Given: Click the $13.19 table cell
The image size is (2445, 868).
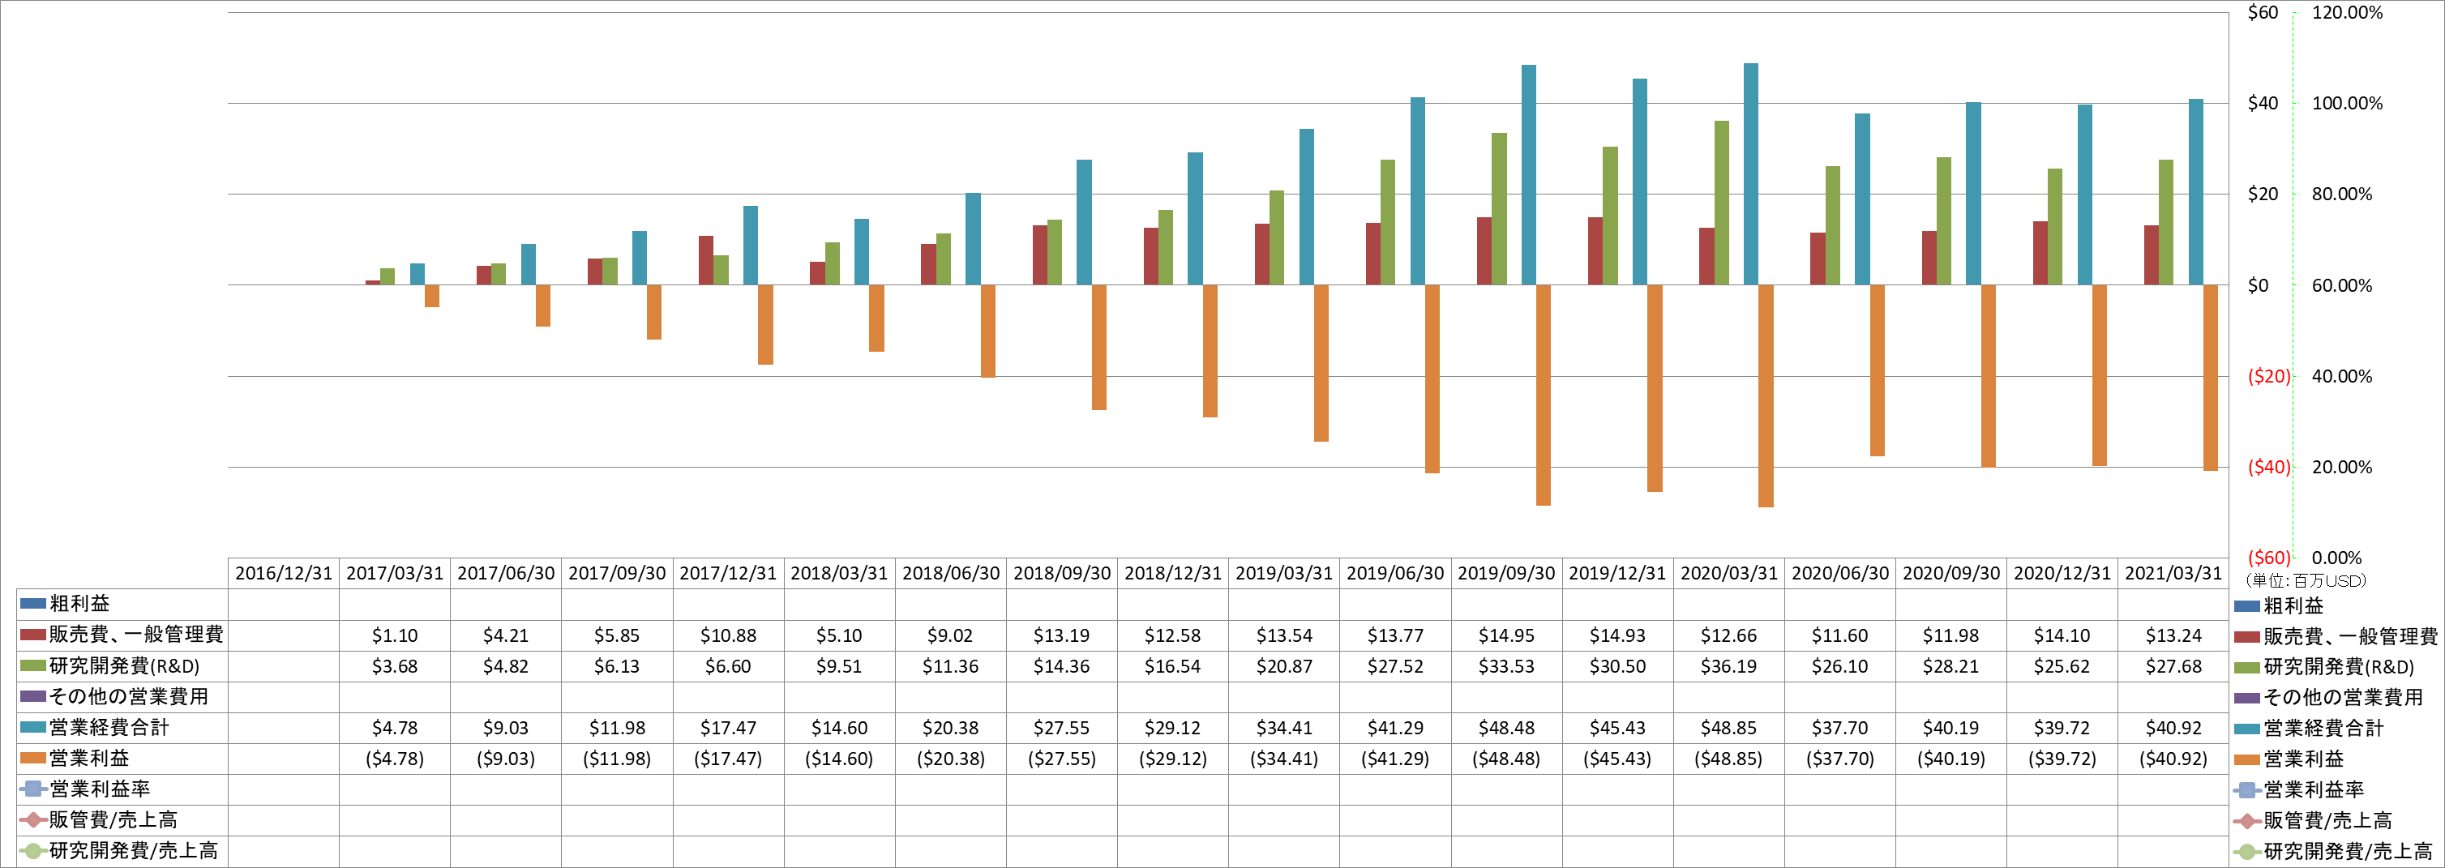Looking at the screenshot, I should (1061, 635).
